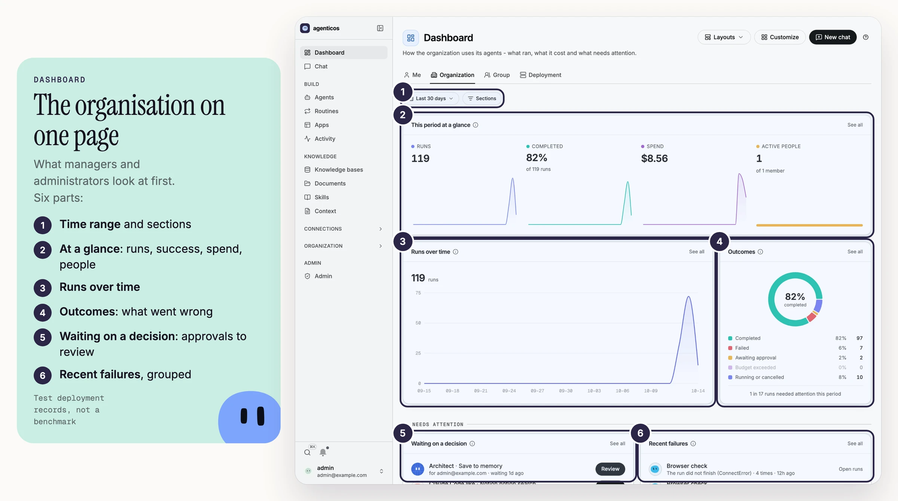This screenshot has width=898, height=501.
Task: Open Chat in the sidebar
Action: (x=343, y=66)
